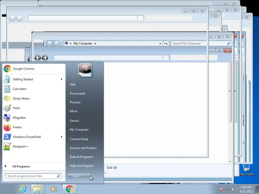Open VM1 user folder link

tap(73, 84)
